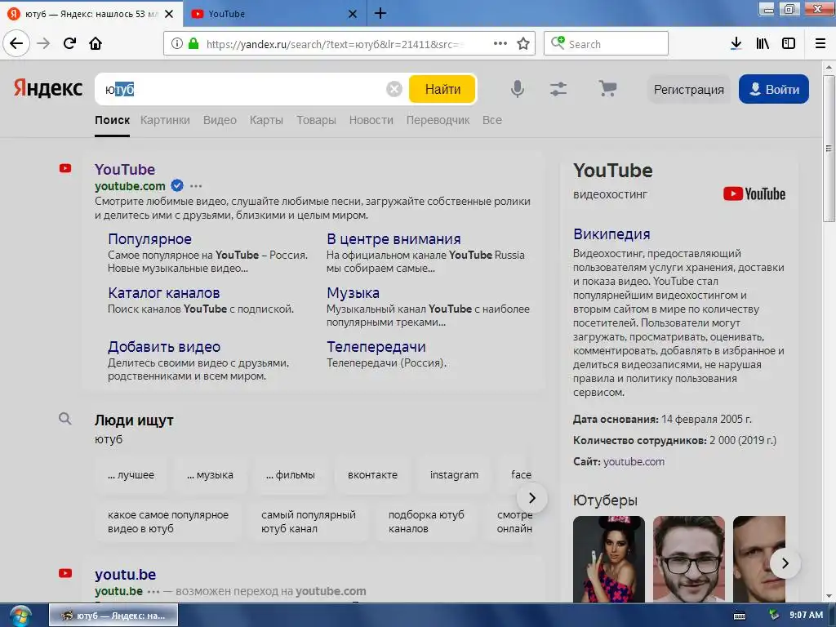Screen dimensions: 836x627
Task: Select the '... фильмы' suggestion chip
Action: click(x=291, y=474)
